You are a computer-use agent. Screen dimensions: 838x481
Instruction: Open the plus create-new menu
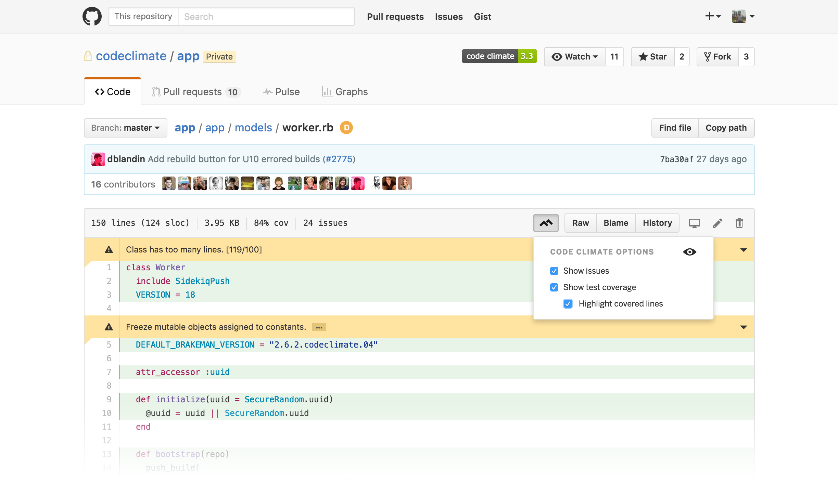(x=713, y=16)
